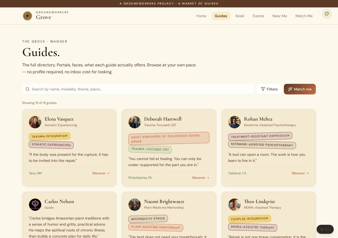Image resolution: width=338 pixels, height=238 pixels.
Task: Click the Carlos Nelson name heading
Action: (59, 202)
